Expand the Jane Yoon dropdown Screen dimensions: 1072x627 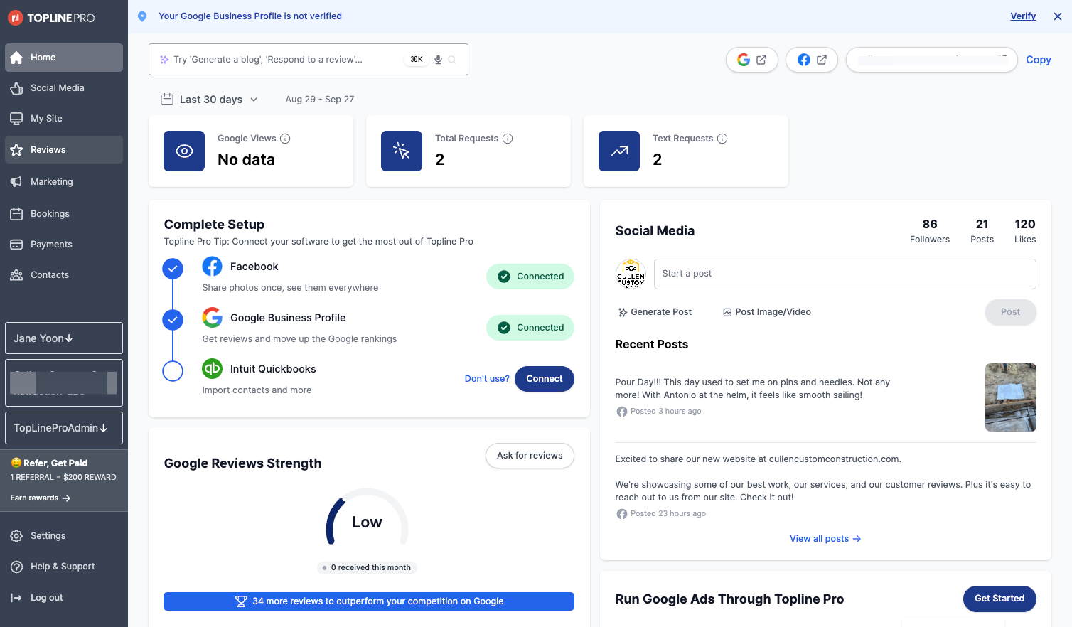point(64,338)
